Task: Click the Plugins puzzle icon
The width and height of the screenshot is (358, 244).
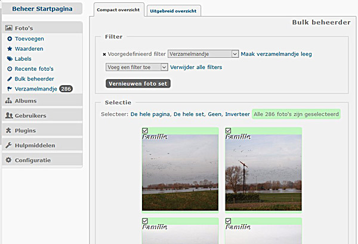Action: tap(8, 130)
